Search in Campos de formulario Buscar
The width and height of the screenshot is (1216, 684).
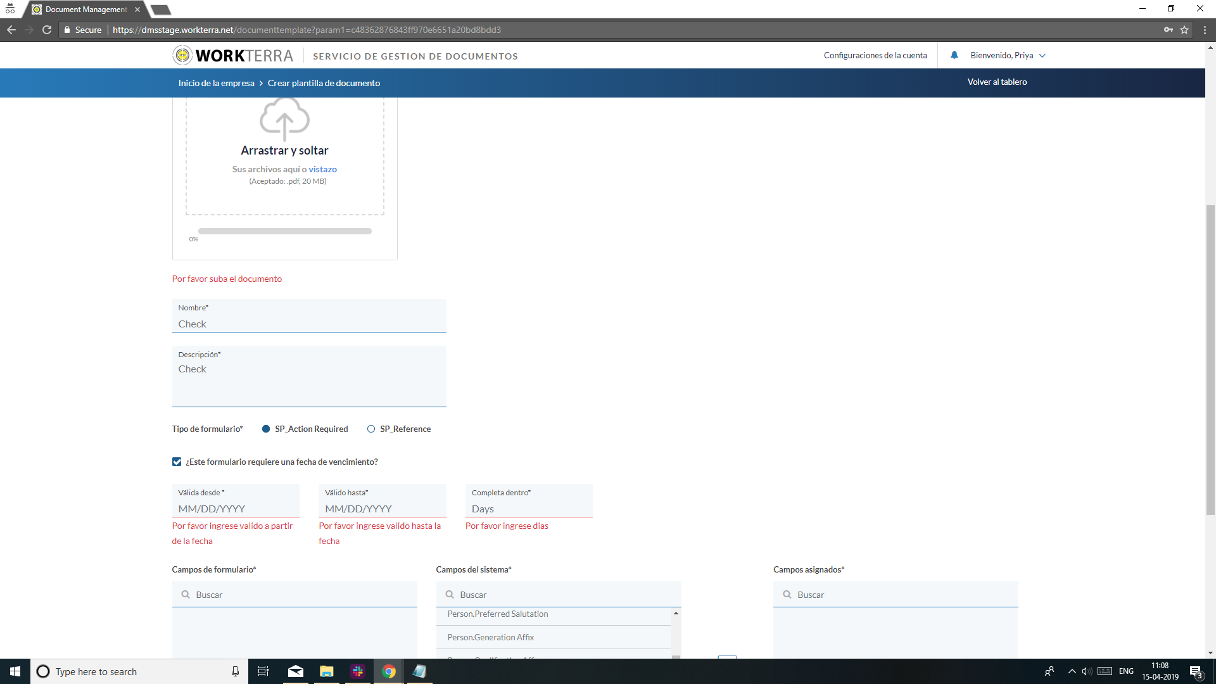point(294,595)
